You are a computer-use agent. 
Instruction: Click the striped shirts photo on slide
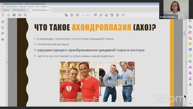point(117,82)
